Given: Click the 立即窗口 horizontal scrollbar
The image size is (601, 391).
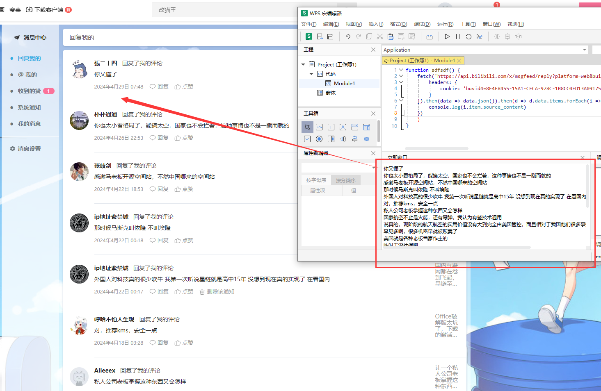Looking at the screenshot, I should [457, 247].
